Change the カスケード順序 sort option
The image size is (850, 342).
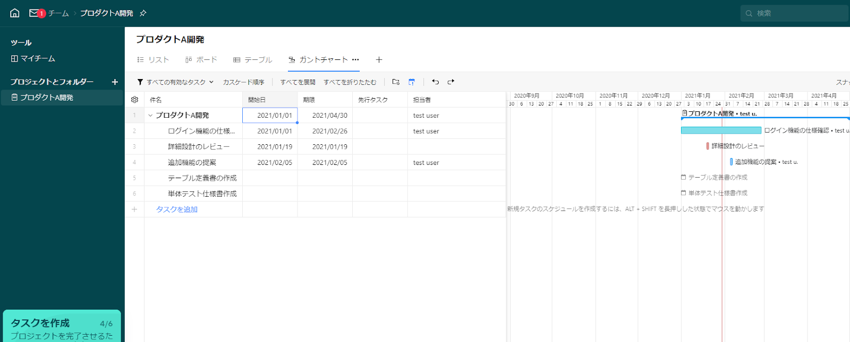[x=243, y=82]
